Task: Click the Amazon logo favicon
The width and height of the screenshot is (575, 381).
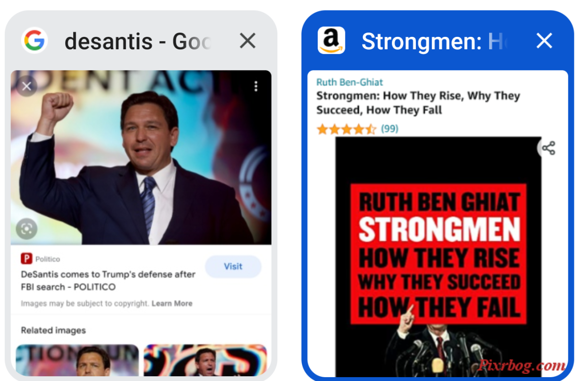Action: click(x=331, y=41)
